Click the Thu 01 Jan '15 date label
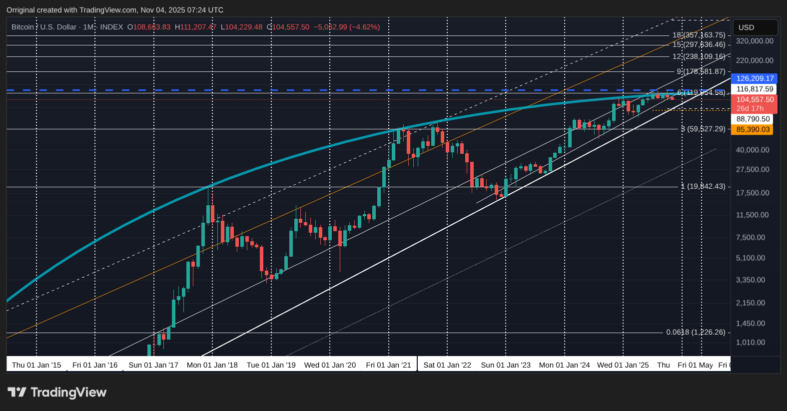 (x=36, y=365)
